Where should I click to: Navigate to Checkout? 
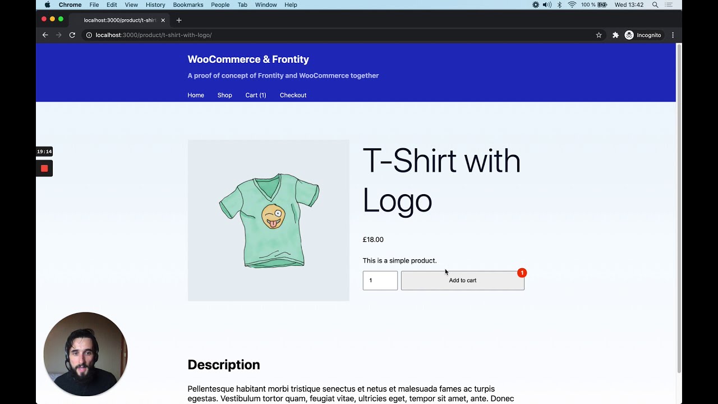[x=293, y=95]
